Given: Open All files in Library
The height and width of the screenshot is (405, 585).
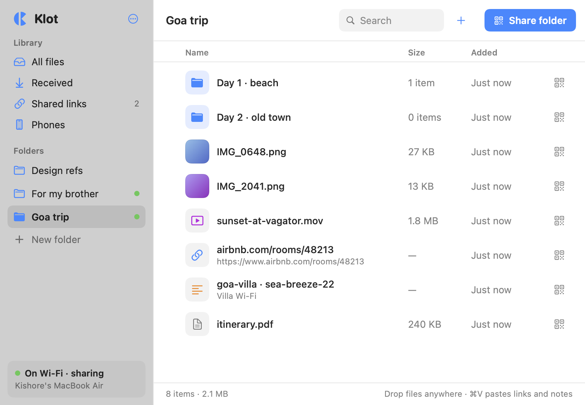Looking at the screenshot, I should [x=76, y=62].
